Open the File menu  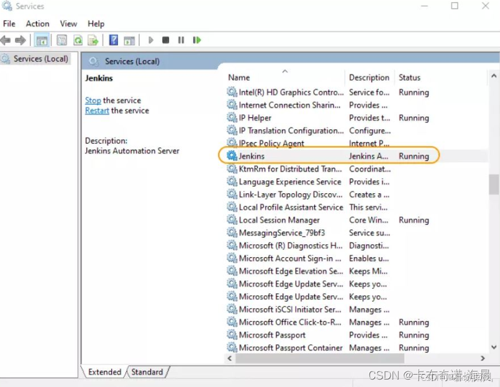click(x=9, y=24)
